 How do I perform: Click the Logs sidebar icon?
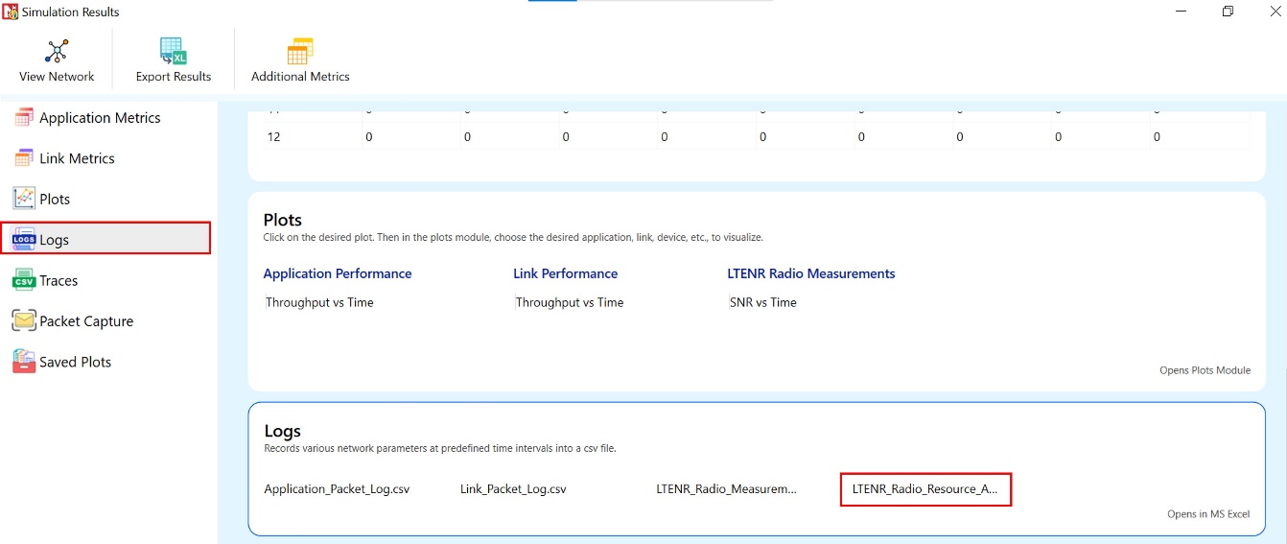[24, 240]
